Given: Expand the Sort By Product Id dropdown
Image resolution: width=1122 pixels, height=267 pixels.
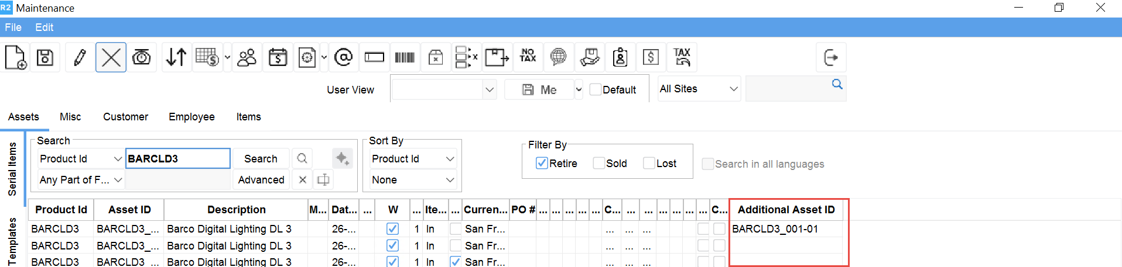Looking at the screenshot, I should click(413, 159).
